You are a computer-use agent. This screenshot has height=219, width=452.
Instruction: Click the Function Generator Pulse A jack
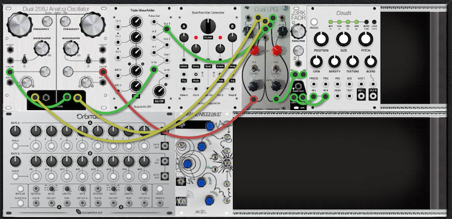click(x=184, y=89)
